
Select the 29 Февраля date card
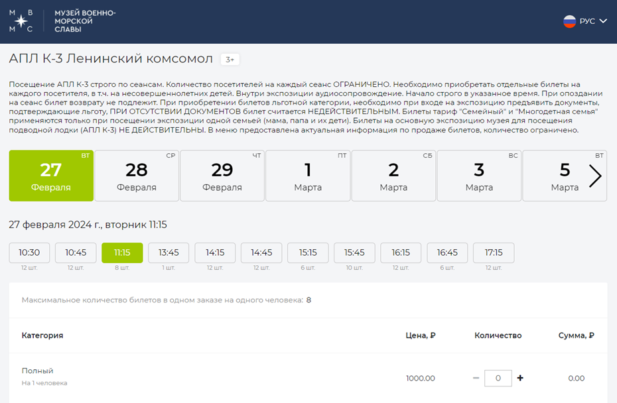[222, 176]
